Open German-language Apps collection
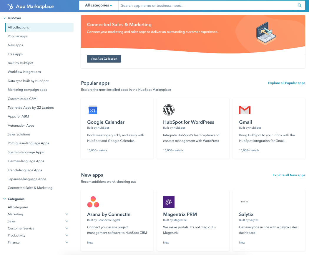Screen dimensions: 309x255 point(26,161)
